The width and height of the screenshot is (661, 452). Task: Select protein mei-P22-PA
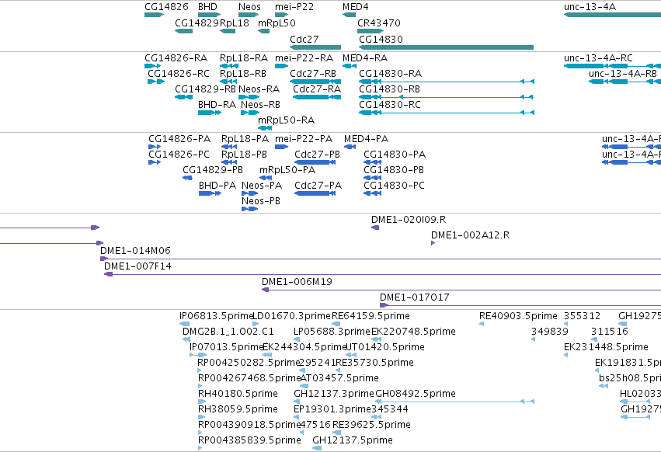[x=281, y=147]
